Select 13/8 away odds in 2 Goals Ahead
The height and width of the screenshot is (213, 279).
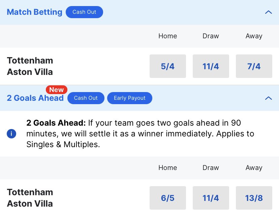(x=254, y=198)
